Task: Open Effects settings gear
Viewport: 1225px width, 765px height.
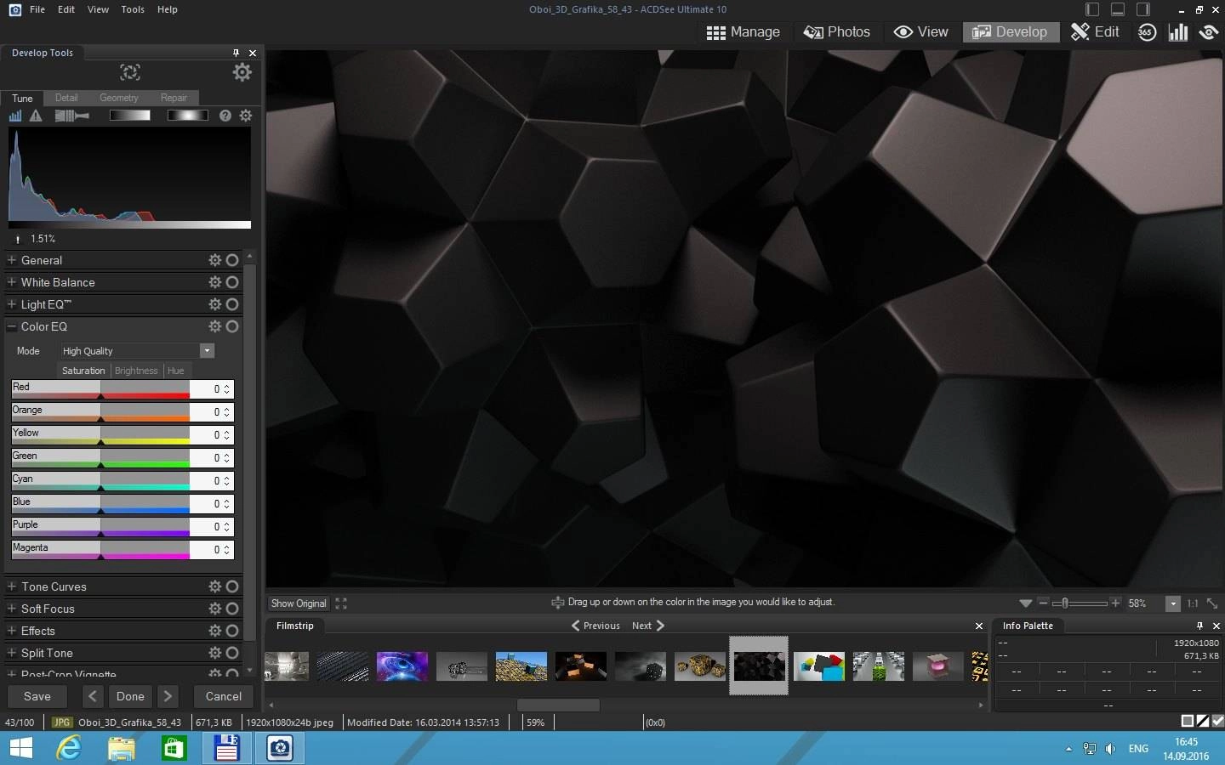Action: click(214, 631)
